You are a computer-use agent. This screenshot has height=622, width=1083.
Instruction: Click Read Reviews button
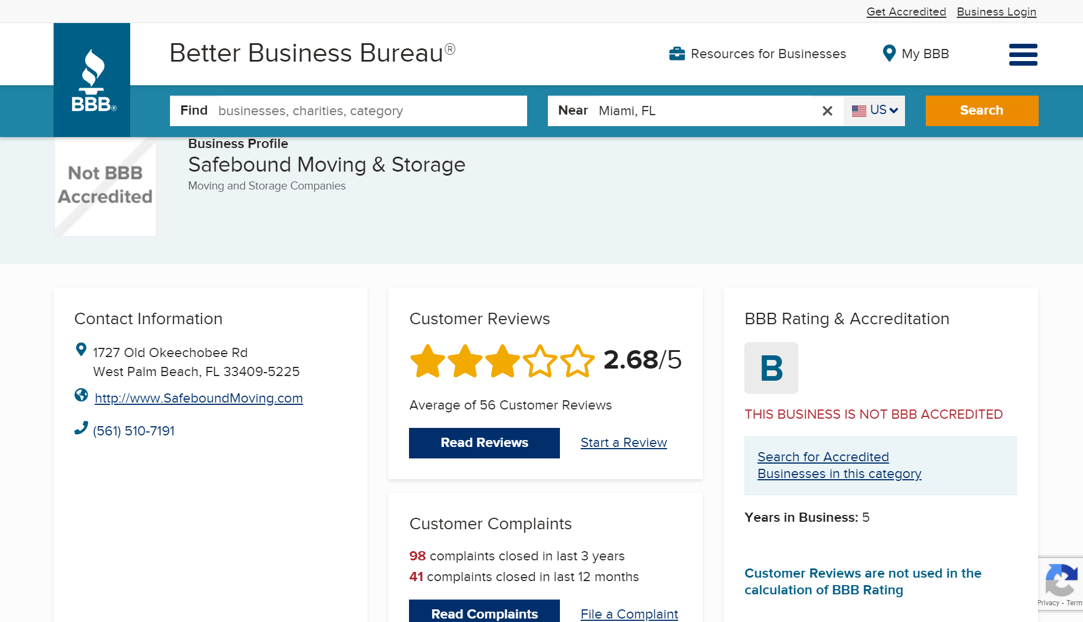484,443
